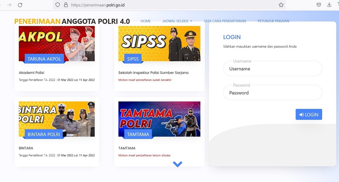The height and width of the screenshot is (182, 339).
Task: Go forward with the browser arrow icon
Action: (10, 5)
